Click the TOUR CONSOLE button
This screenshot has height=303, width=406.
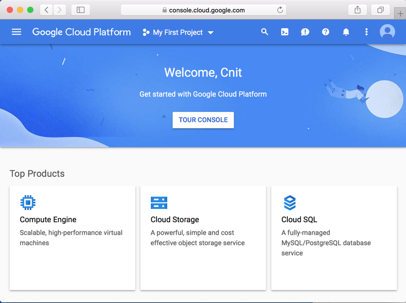click(x=204, y=120)
